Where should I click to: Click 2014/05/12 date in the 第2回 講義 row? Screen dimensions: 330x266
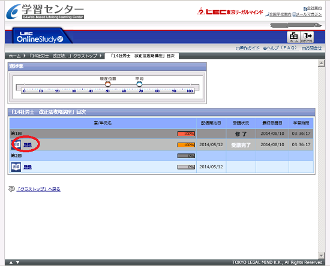pyautogui.click(x=211, y=167)
